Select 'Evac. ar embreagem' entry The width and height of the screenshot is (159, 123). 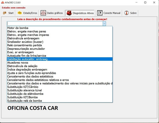pyautogui.click(x=60, y=52)
